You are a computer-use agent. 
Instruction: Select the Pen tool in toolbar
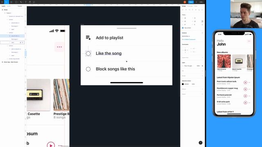click(21, 2)
